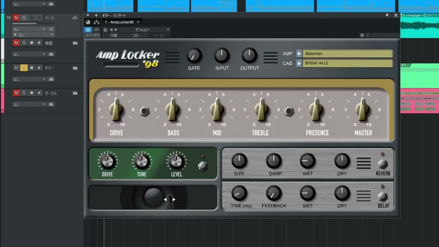Image resolution: width=439 pixels, height=247 pixels.
Task: Click the CAB selector play arrow
Action: [x=299, y=63]
